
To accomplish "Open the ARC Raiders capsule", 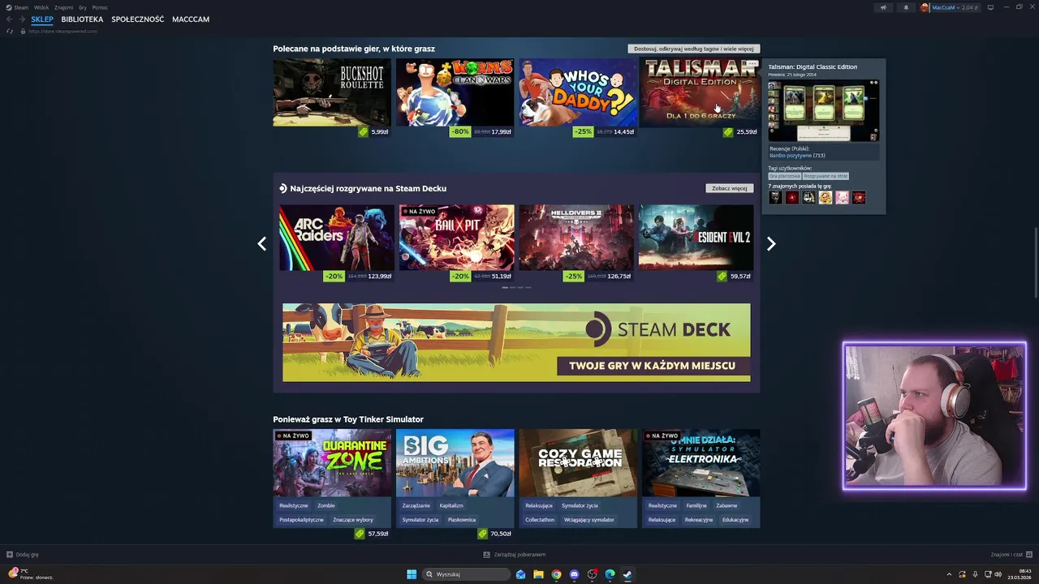I will pos(337,238).
